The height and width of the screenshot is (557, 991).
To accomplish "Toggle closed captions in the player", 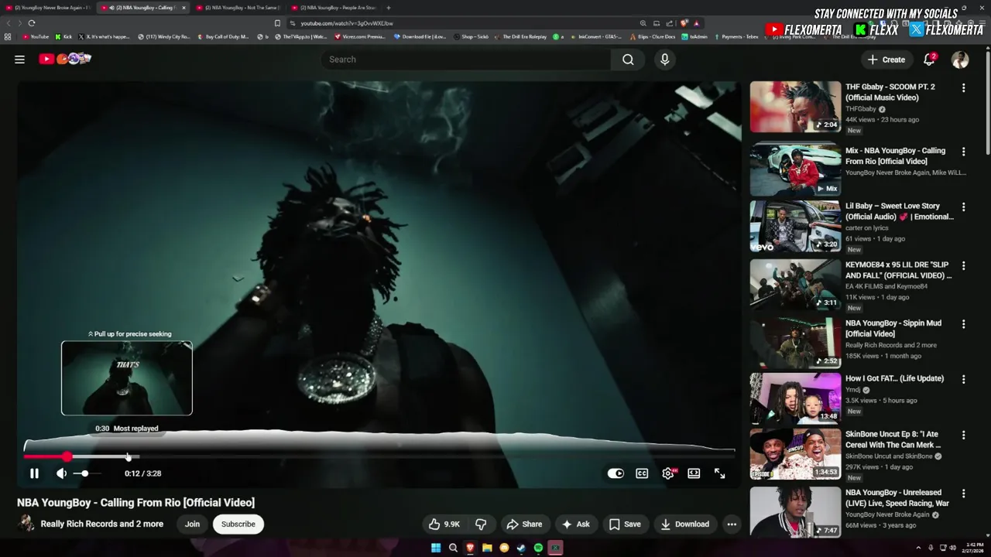I will tap(642, 473).
